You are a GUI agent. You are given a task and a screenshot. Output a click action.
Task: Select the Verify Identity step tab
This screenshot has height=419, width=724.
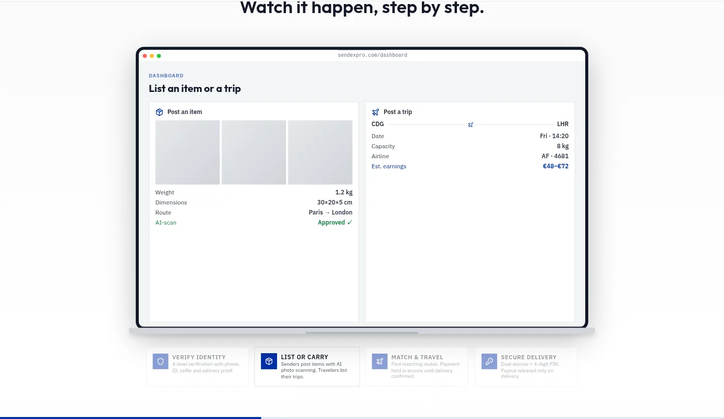pos(198,367)
